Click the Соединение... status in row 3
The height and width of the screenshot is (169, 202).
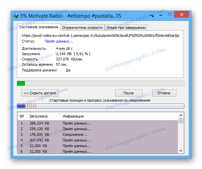coord(75,134)
